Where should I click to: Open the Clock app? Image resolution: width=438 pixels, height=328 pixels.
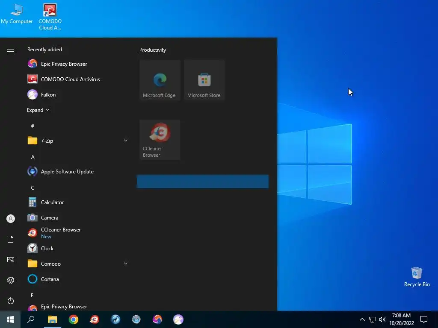pos(78,248)
